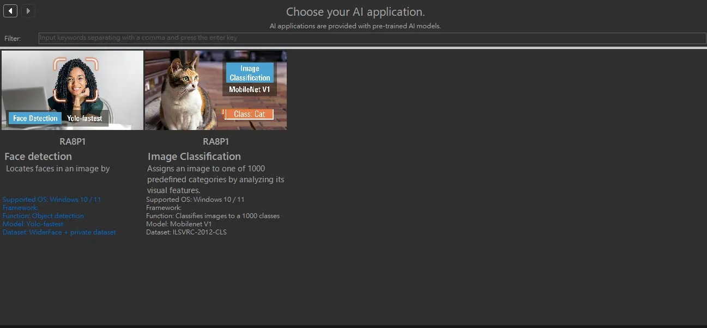Click the forward arrow navigation button
Image resolution: width=707 pixels, height=328 pixels.
[28, 11]
